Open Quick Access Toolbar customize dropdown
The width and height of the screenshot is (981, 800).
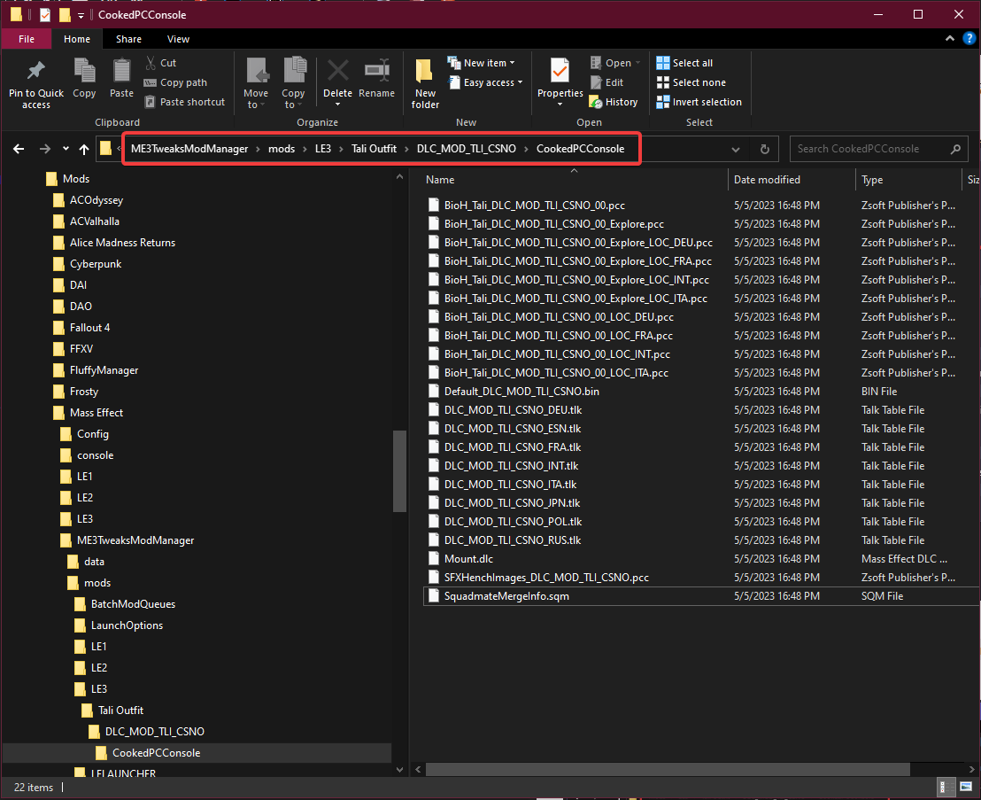pos(81,15)
